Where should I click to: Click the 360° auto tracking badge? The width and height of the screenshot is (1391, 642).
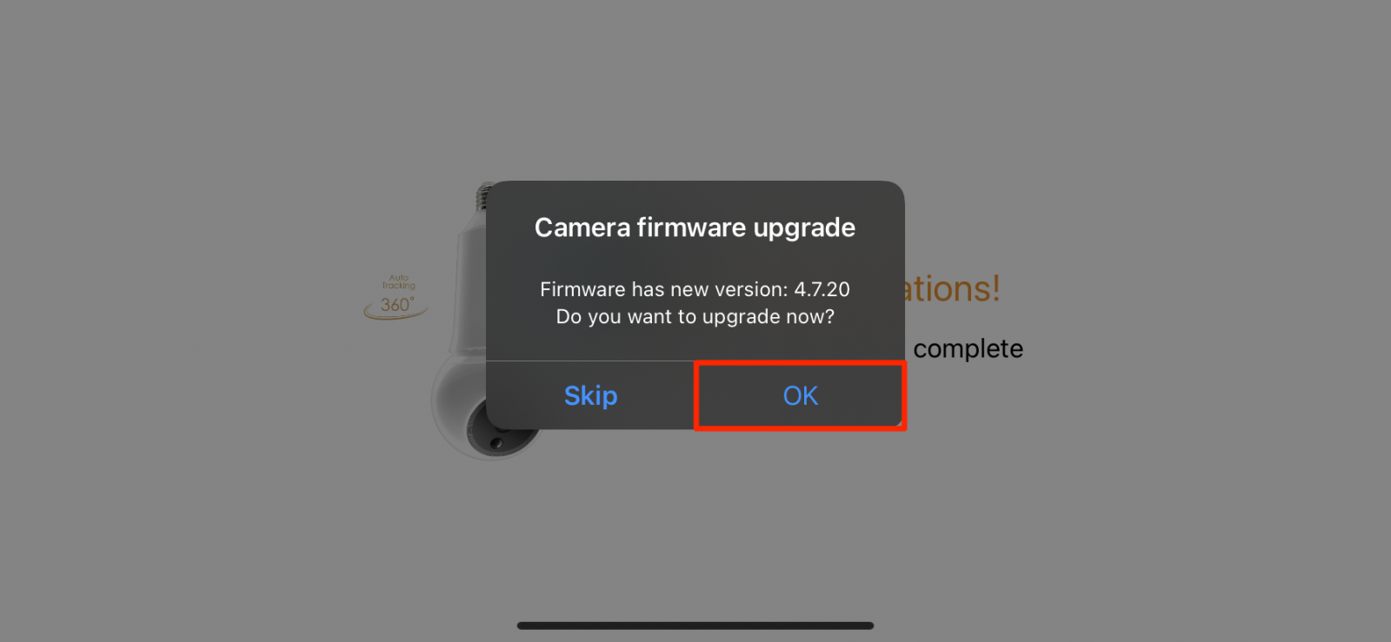396,296
